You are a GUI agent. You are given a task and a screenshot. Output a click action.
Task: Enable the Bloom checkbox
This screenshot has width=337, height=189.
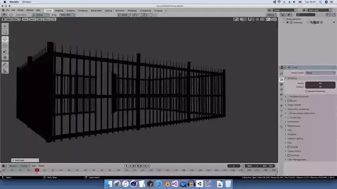[x=289, y=100]
